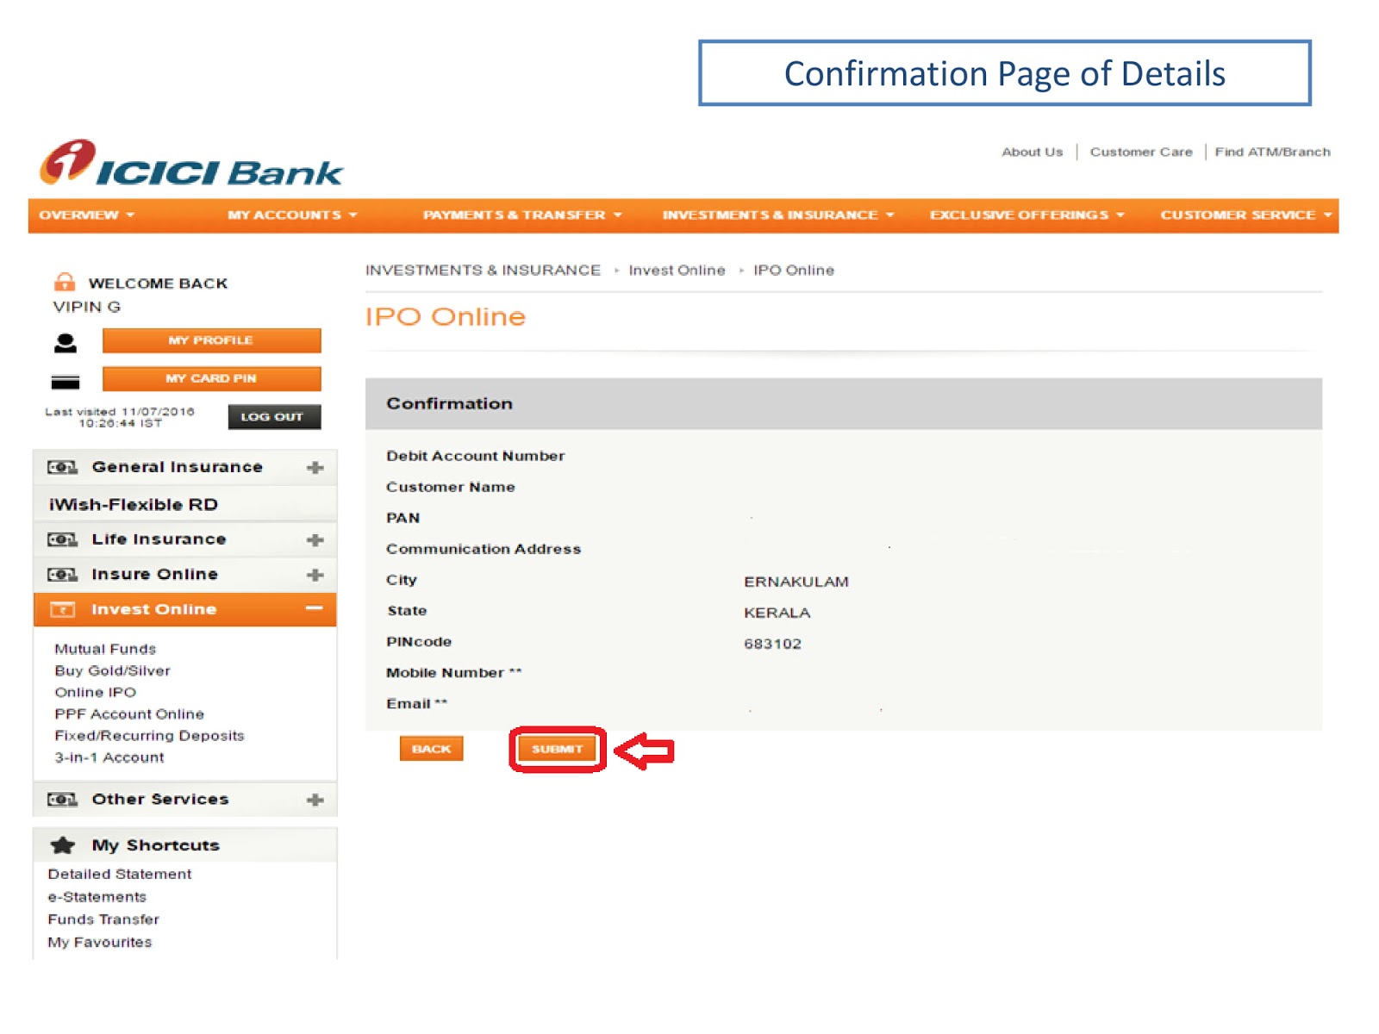Select Online IPO in sidebar
Viewport: 1379px width, 1034px height.
[x=95, y=692]
